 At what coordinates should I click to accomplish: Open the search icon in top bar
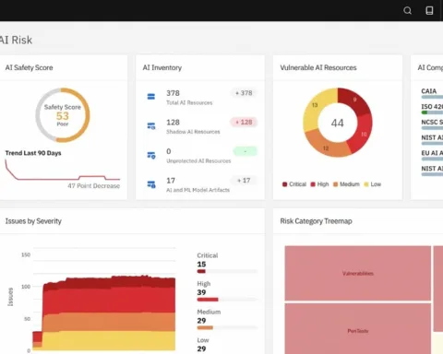[407, 11]
